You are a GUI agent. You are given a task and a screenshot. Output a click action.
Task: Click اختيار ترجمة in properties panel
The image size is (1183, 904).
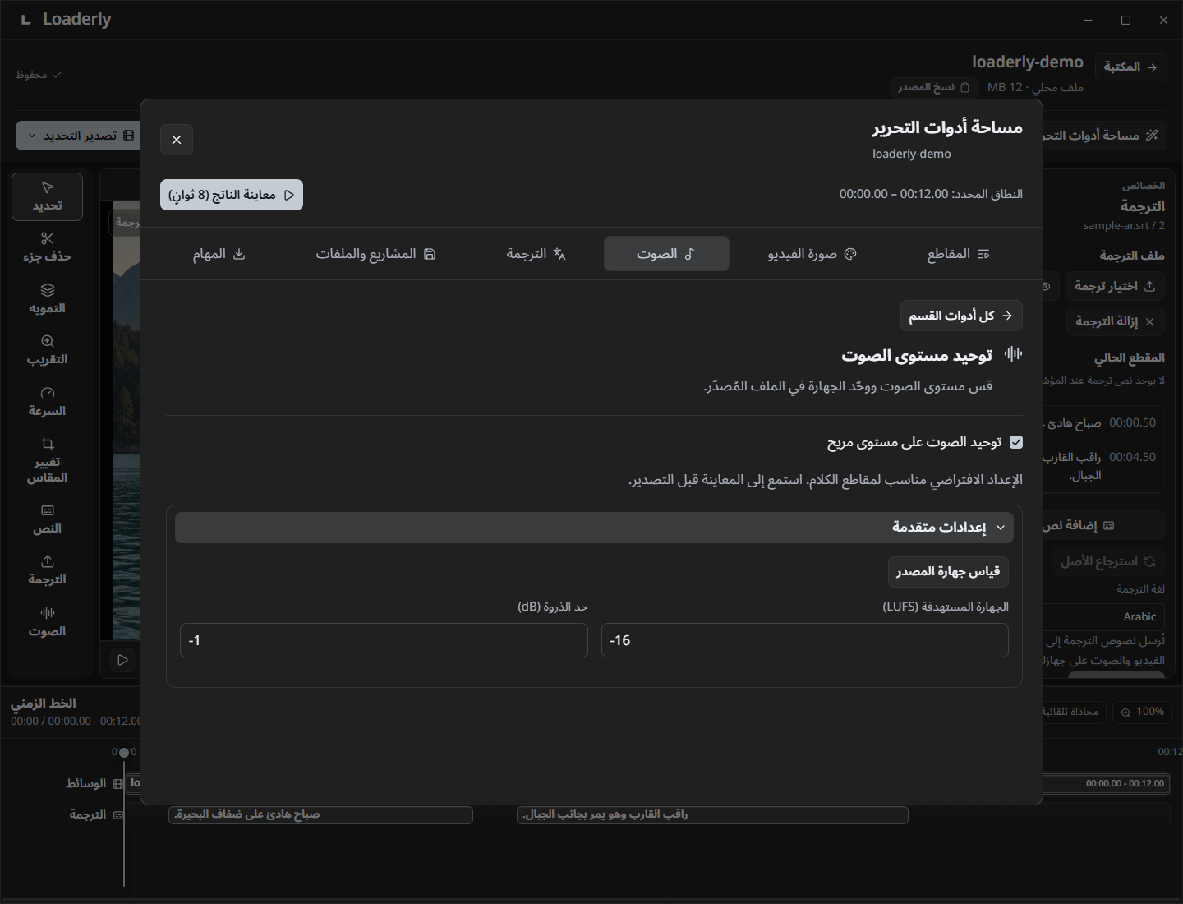1115,286
